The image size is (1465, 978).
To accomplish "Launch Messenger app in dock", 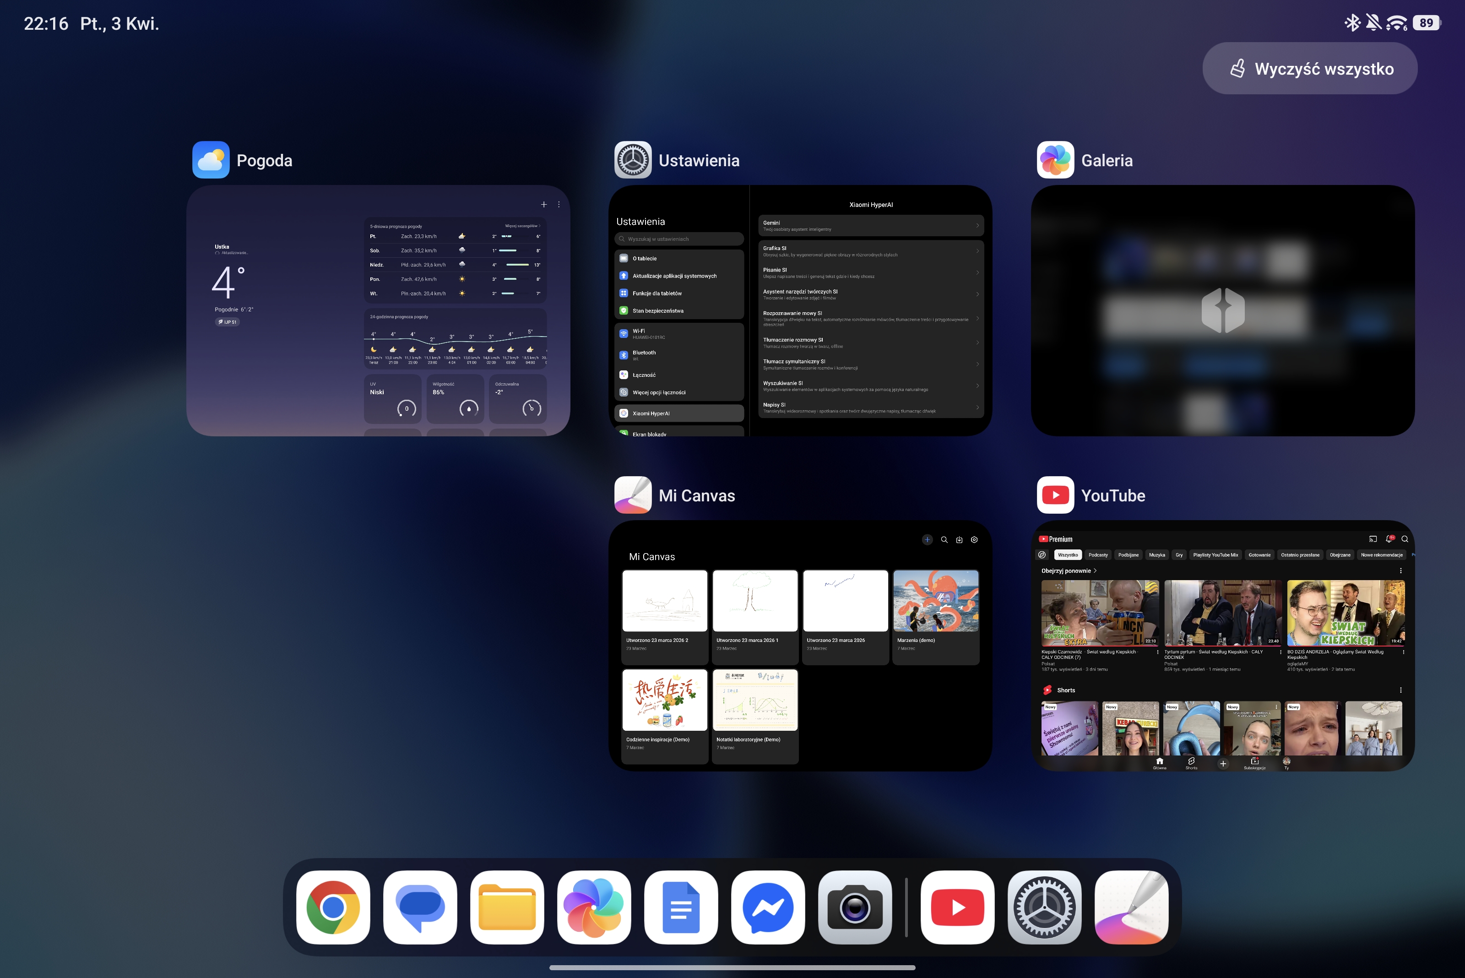I will [x=768, y=907].
